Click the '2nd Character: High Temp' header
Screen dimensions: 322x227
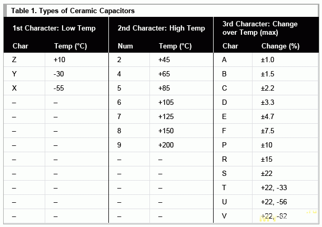click(x=161, y=28)
